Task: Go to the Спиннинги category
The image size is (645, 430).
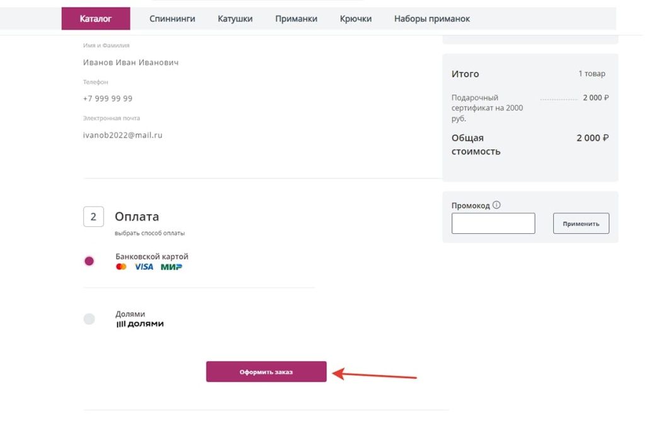Action: click(x=172, y=19)
